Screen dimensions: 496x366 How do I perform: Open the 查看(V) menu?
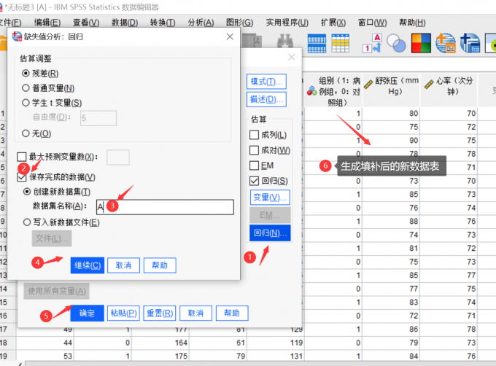click(x=86, y=23)
